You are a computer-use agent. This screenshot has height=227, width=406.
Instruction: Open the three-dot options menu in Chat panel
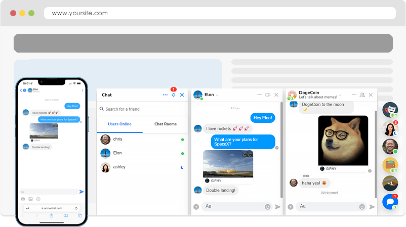point(165,95)
